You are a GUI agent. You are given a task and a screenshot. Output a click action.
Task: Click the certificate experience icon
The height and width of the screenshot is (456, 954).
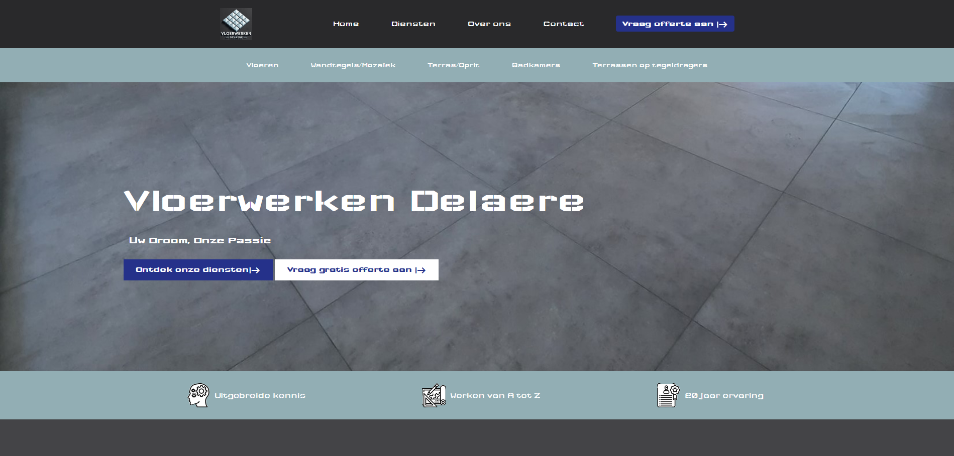pyautogui.click(x=669, y=395)
